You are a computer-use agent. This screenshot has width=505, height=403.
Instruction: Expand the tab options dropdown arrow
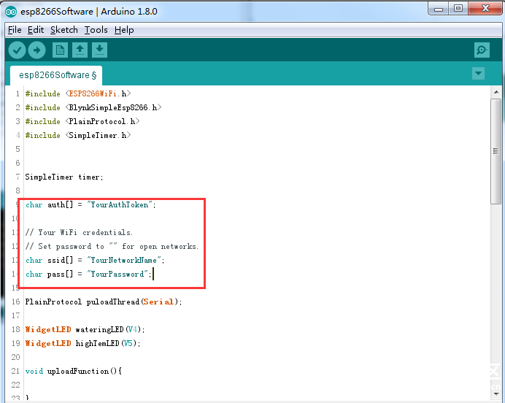coord(478,74)
